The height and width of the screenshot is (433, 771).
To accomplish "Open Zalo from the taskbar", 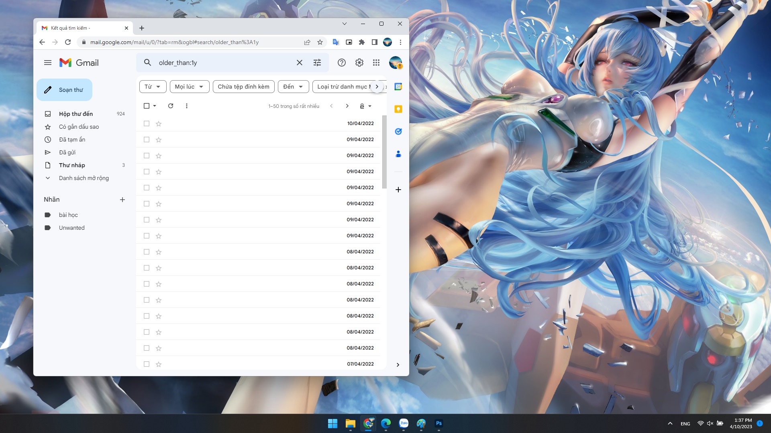I will pos(404,423).
